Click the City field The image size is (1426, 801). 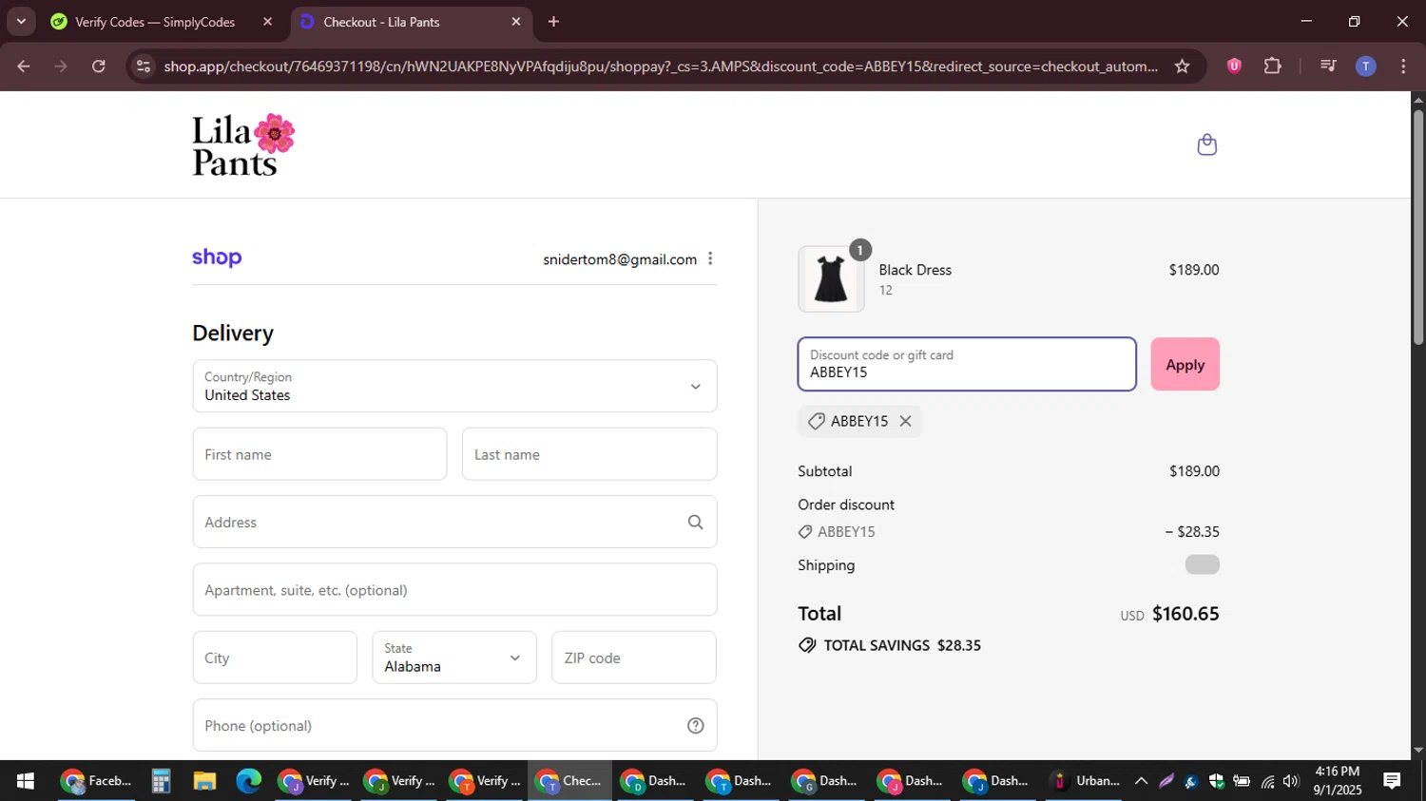(x=275, y=658)
